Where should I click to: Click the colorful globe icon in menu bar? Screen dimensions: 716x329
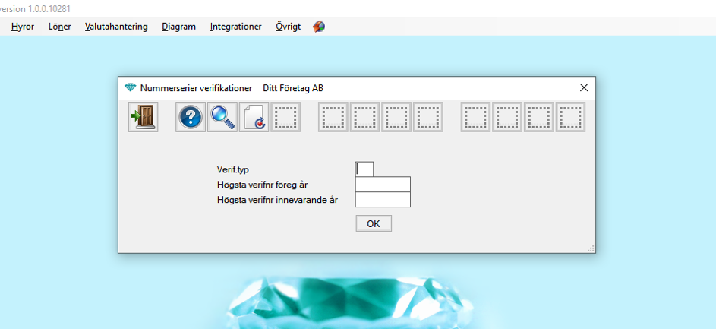[319, 27]
